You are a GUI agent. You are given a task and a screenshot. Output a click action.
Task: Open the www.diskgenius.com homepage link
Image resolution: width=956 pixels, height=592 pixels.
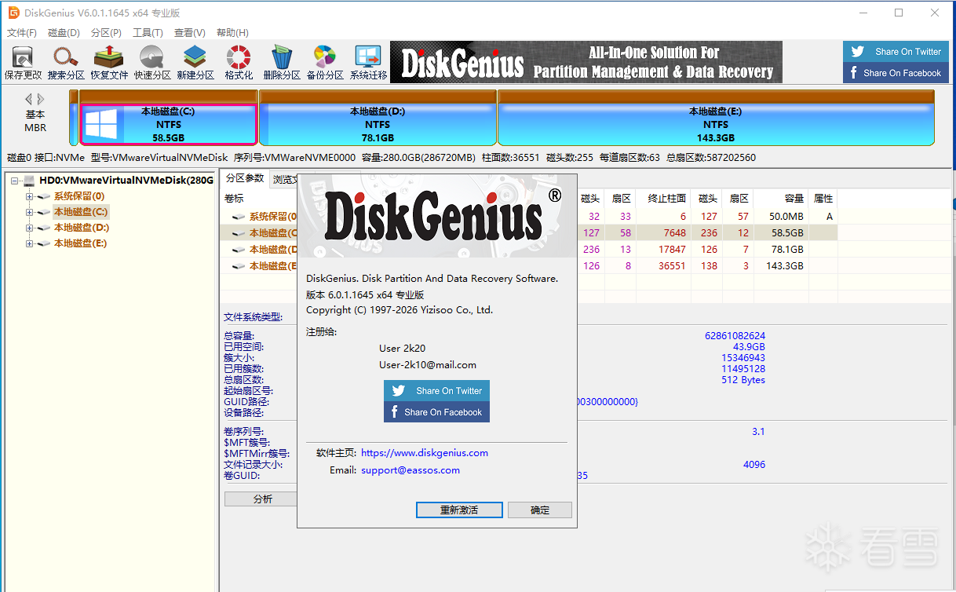pos(425,453)
